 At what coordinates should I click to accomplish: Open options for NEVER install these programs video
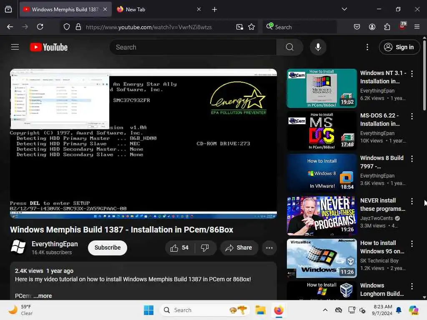(412, 201)
